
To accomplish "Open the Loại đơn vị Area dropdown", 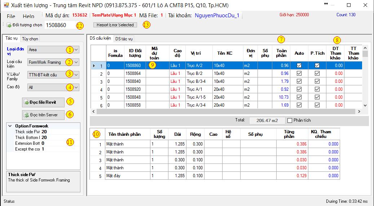I will 53,50.
